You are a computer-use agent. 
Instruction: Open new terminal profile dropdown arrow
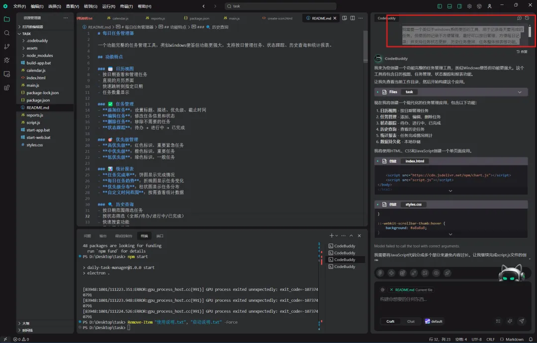(x=337, y=236)
